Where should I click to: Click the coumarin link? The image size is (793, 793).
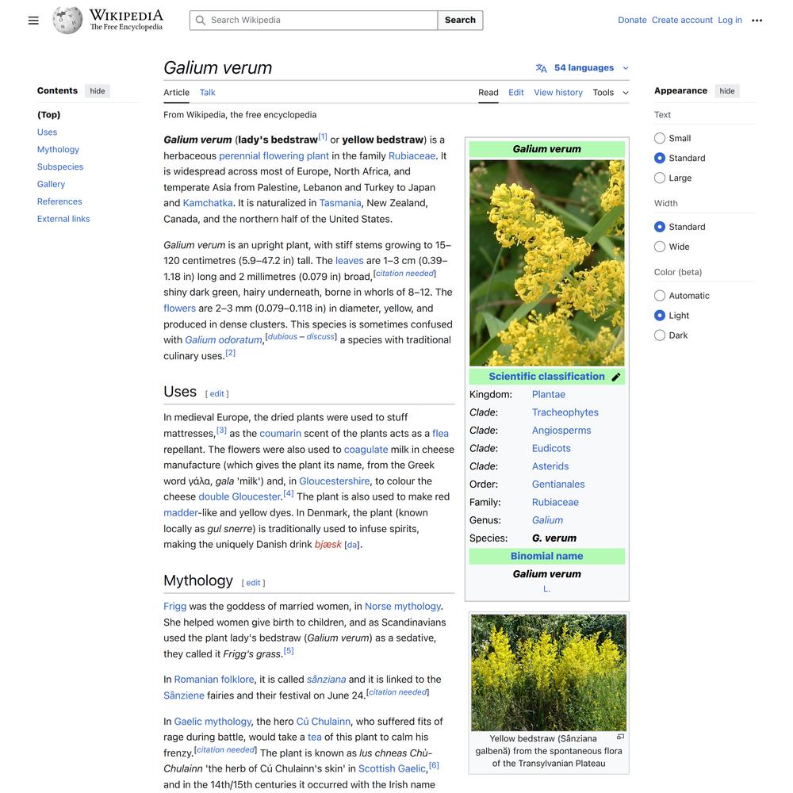[280, 434]
